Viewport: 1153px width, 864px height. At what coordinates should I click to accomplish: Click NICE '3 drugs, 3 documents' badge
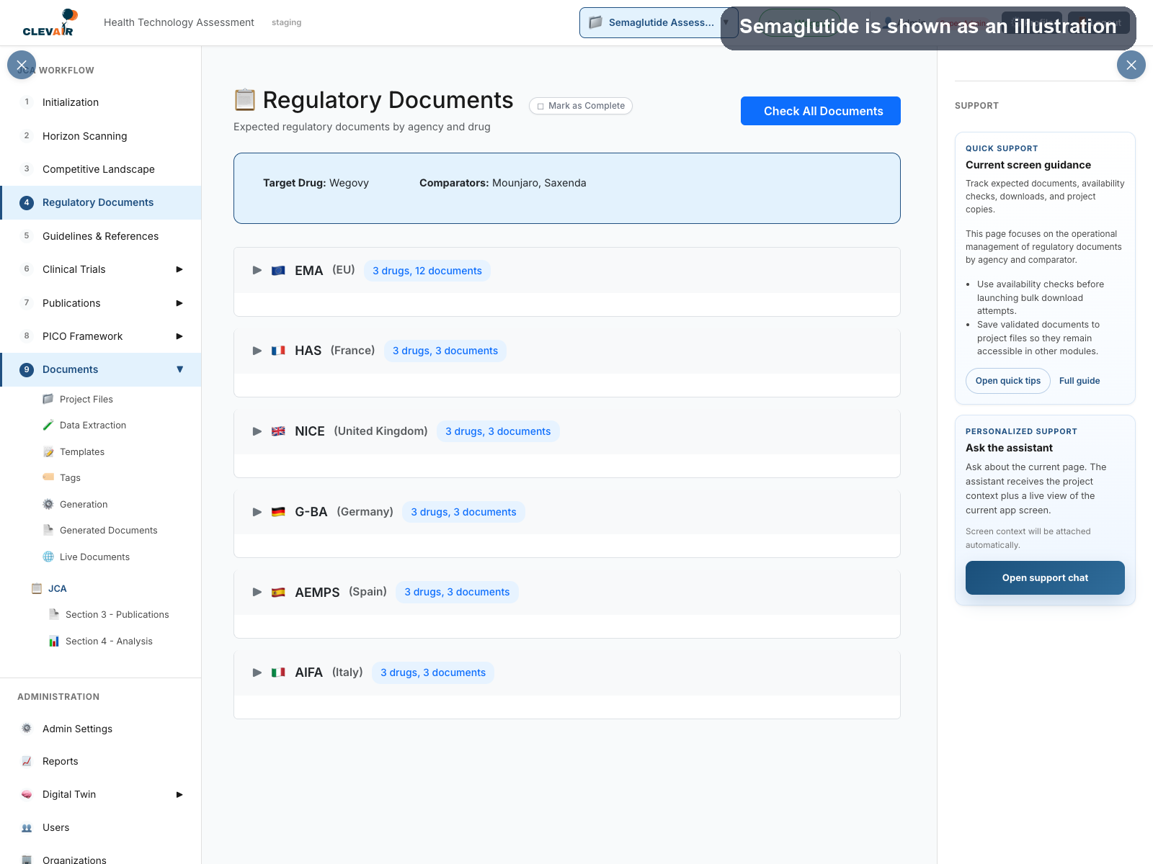[498, 431]
